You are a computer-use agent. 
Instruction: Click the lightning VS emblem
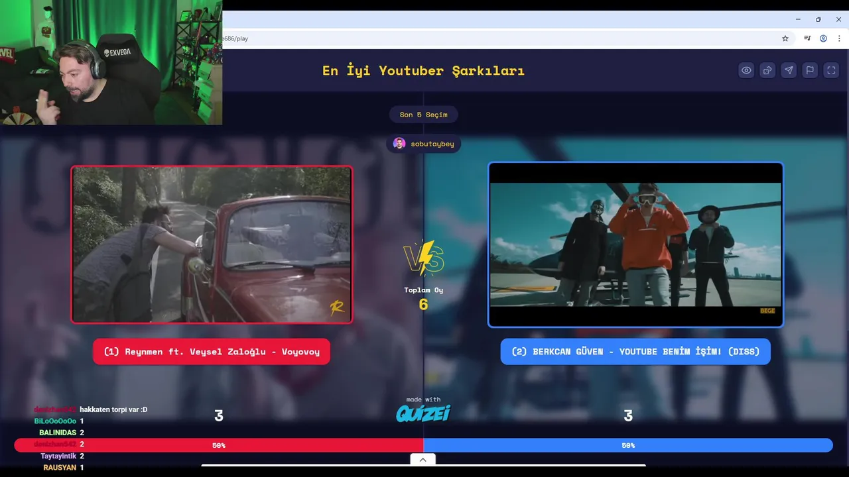click(423, 258)
